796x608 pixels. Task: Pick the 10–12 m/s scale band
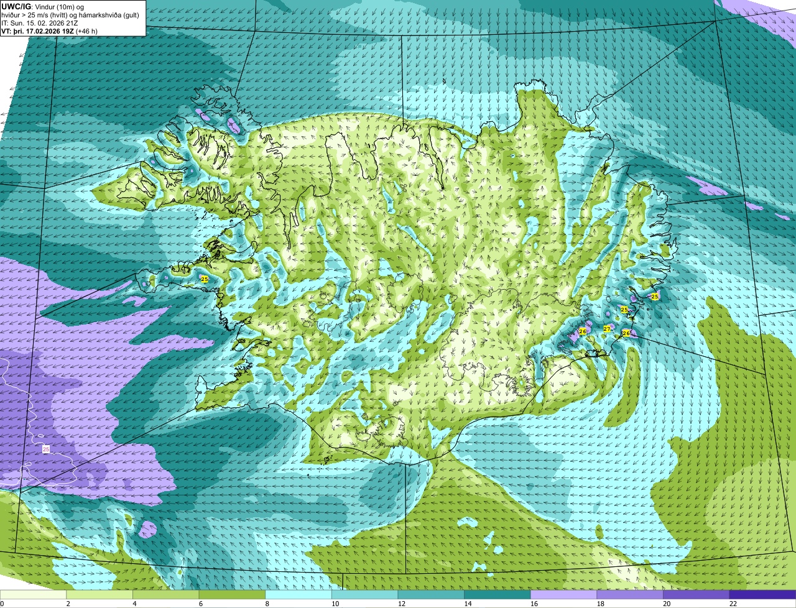pos(364,594)
